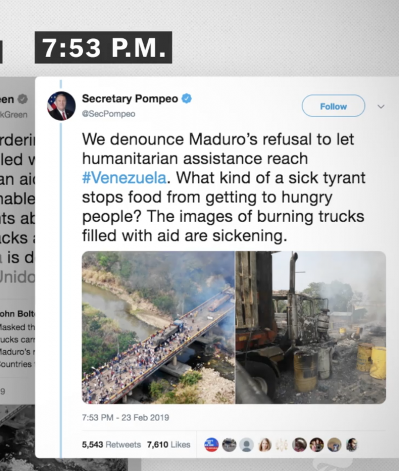This screenshot has width=399, height=471.
Task: Click the 7:53 P.M. time label
Action: [103, 48]
